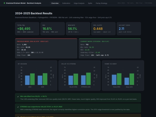Image resolution: width=156 pixels, height=117 pixels.
Task: Click the 25% edge threshold description text
Action: tap(75, 109)
